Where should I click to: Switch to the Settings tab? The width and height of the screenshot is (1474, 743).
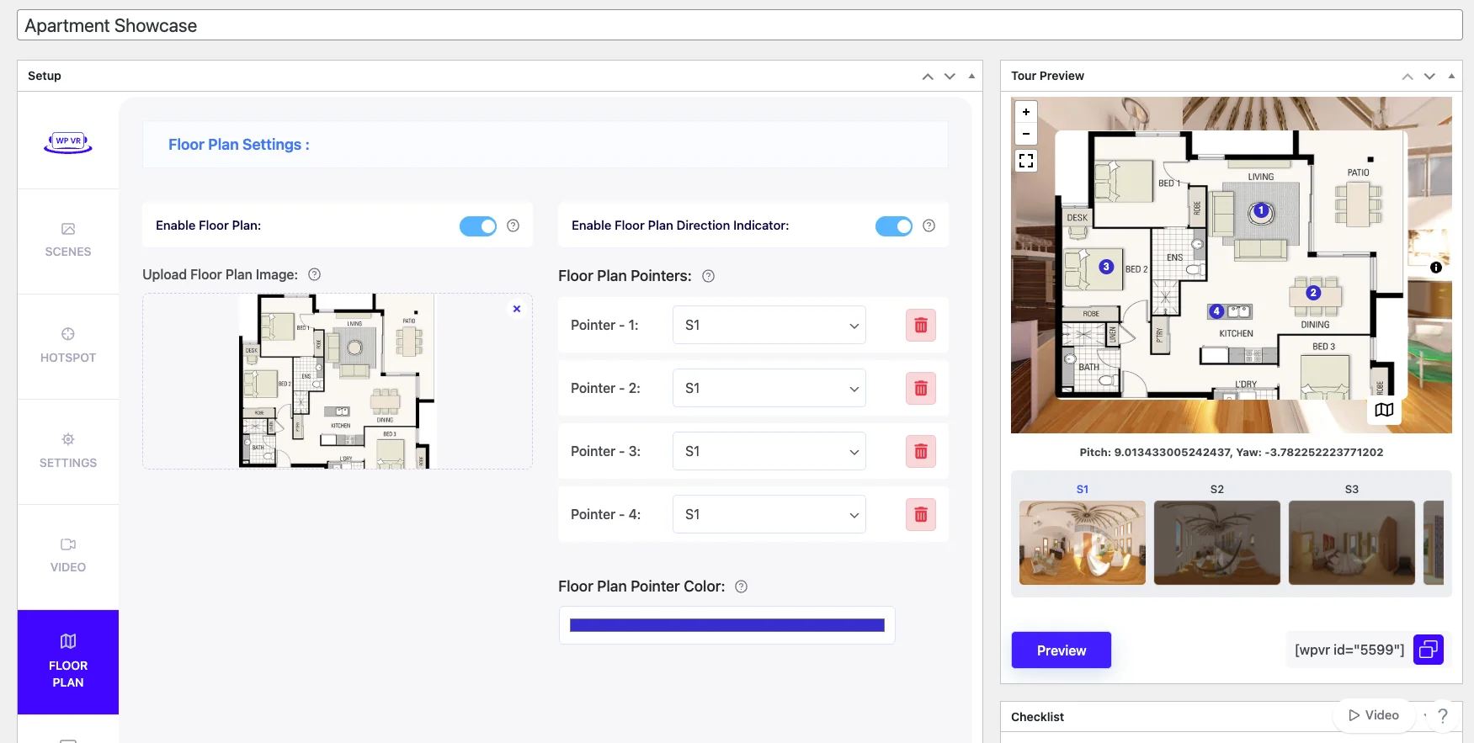(68, 452)
